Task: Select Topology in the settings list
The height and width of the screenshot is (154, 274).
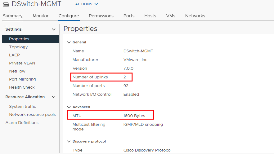Action: tap(18, 47)
